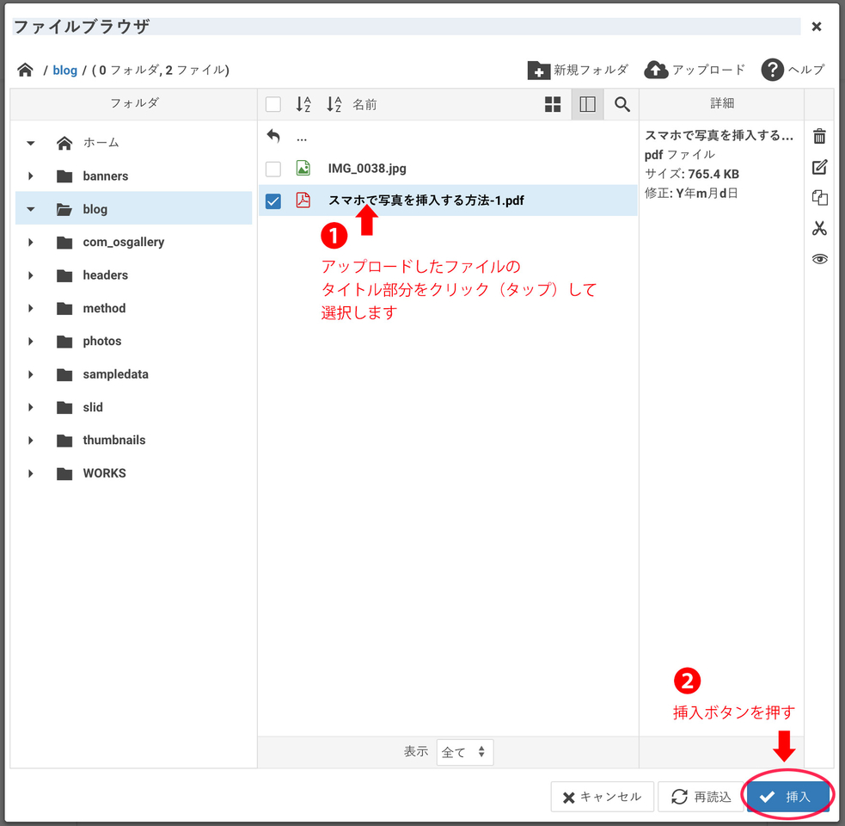Open search with magnifier icon
The height and width of the screenshot is (826, 845).
coord(622,104)
